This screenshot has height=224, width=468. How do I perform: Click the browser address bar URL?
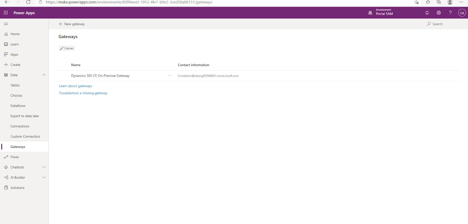click(x=129, y=2)
